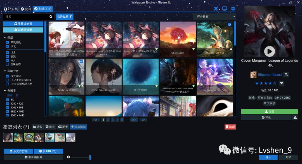Screen dimensions: 302x164
Task: Cancel with the 取消 button
Action: pyautogui.click(x=289, y=157)
